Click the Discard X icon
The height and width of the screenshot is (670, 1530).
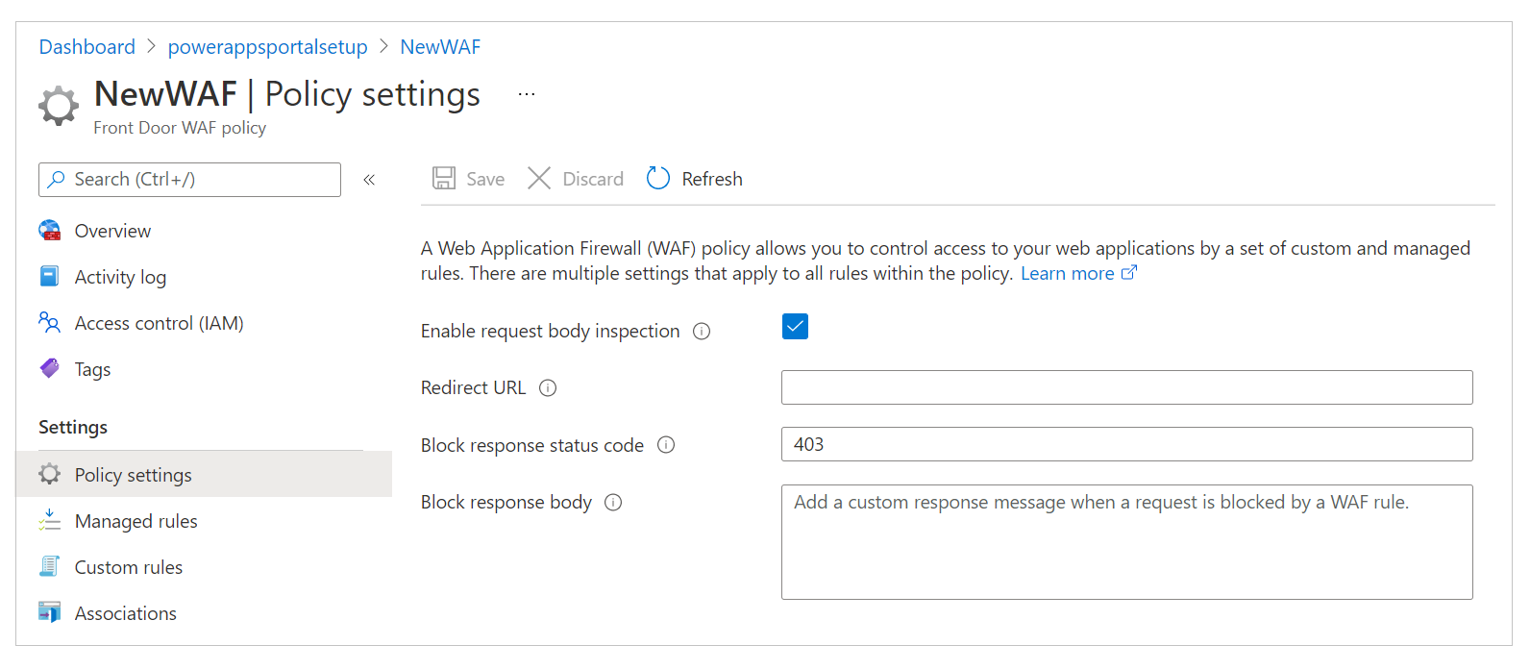click(539, 179)
